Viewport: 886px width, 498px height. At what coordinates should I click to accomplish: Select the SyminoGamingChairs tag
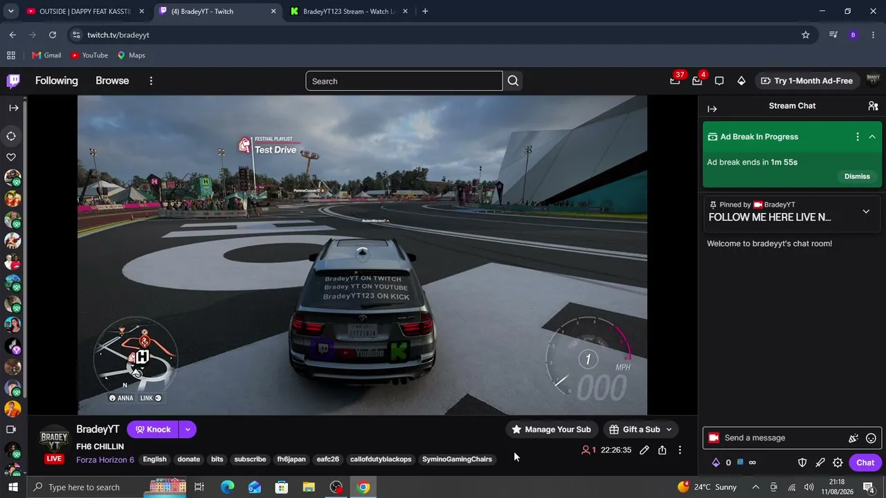(x=457, y=459)
